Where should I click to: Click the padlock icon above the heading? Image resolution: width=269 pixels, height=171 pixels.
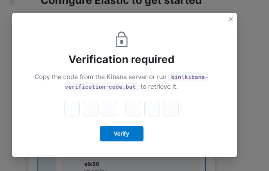pos(122,39)
